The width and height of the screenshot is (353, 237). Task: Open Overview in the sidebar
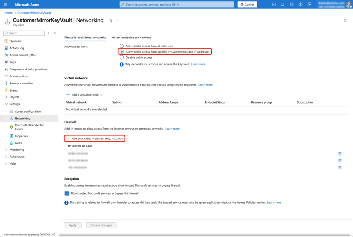(x=16, y=41)
